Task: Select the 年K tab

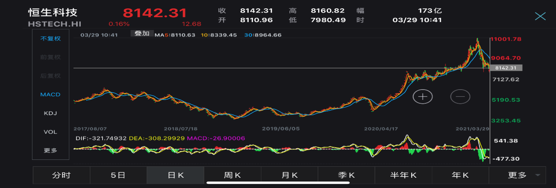Action: (x=461, y=175)
